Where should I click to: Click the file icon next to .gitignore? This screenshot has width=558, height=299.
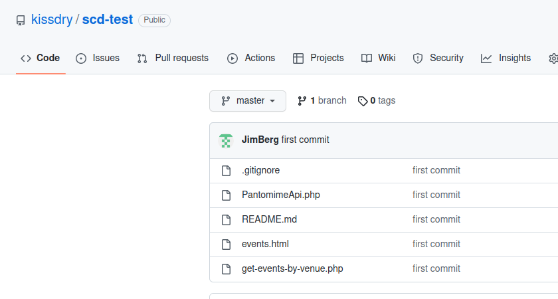226,171
